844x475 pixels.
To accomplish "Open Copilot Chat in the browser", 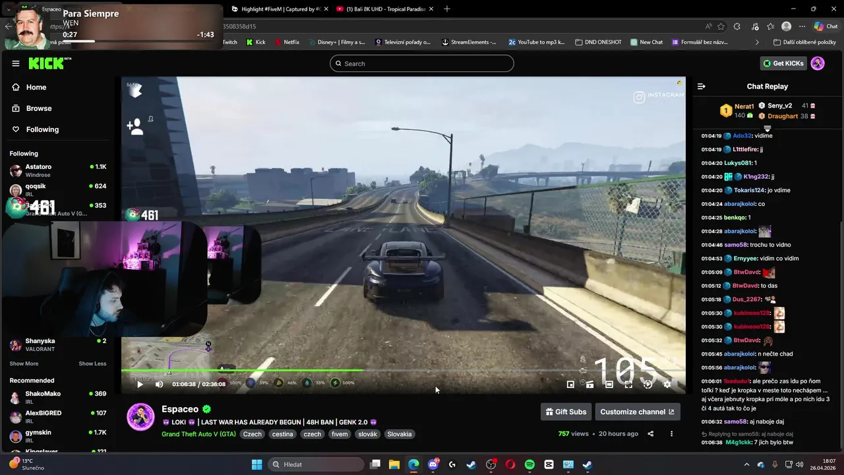I will click(x=826, y=26).
